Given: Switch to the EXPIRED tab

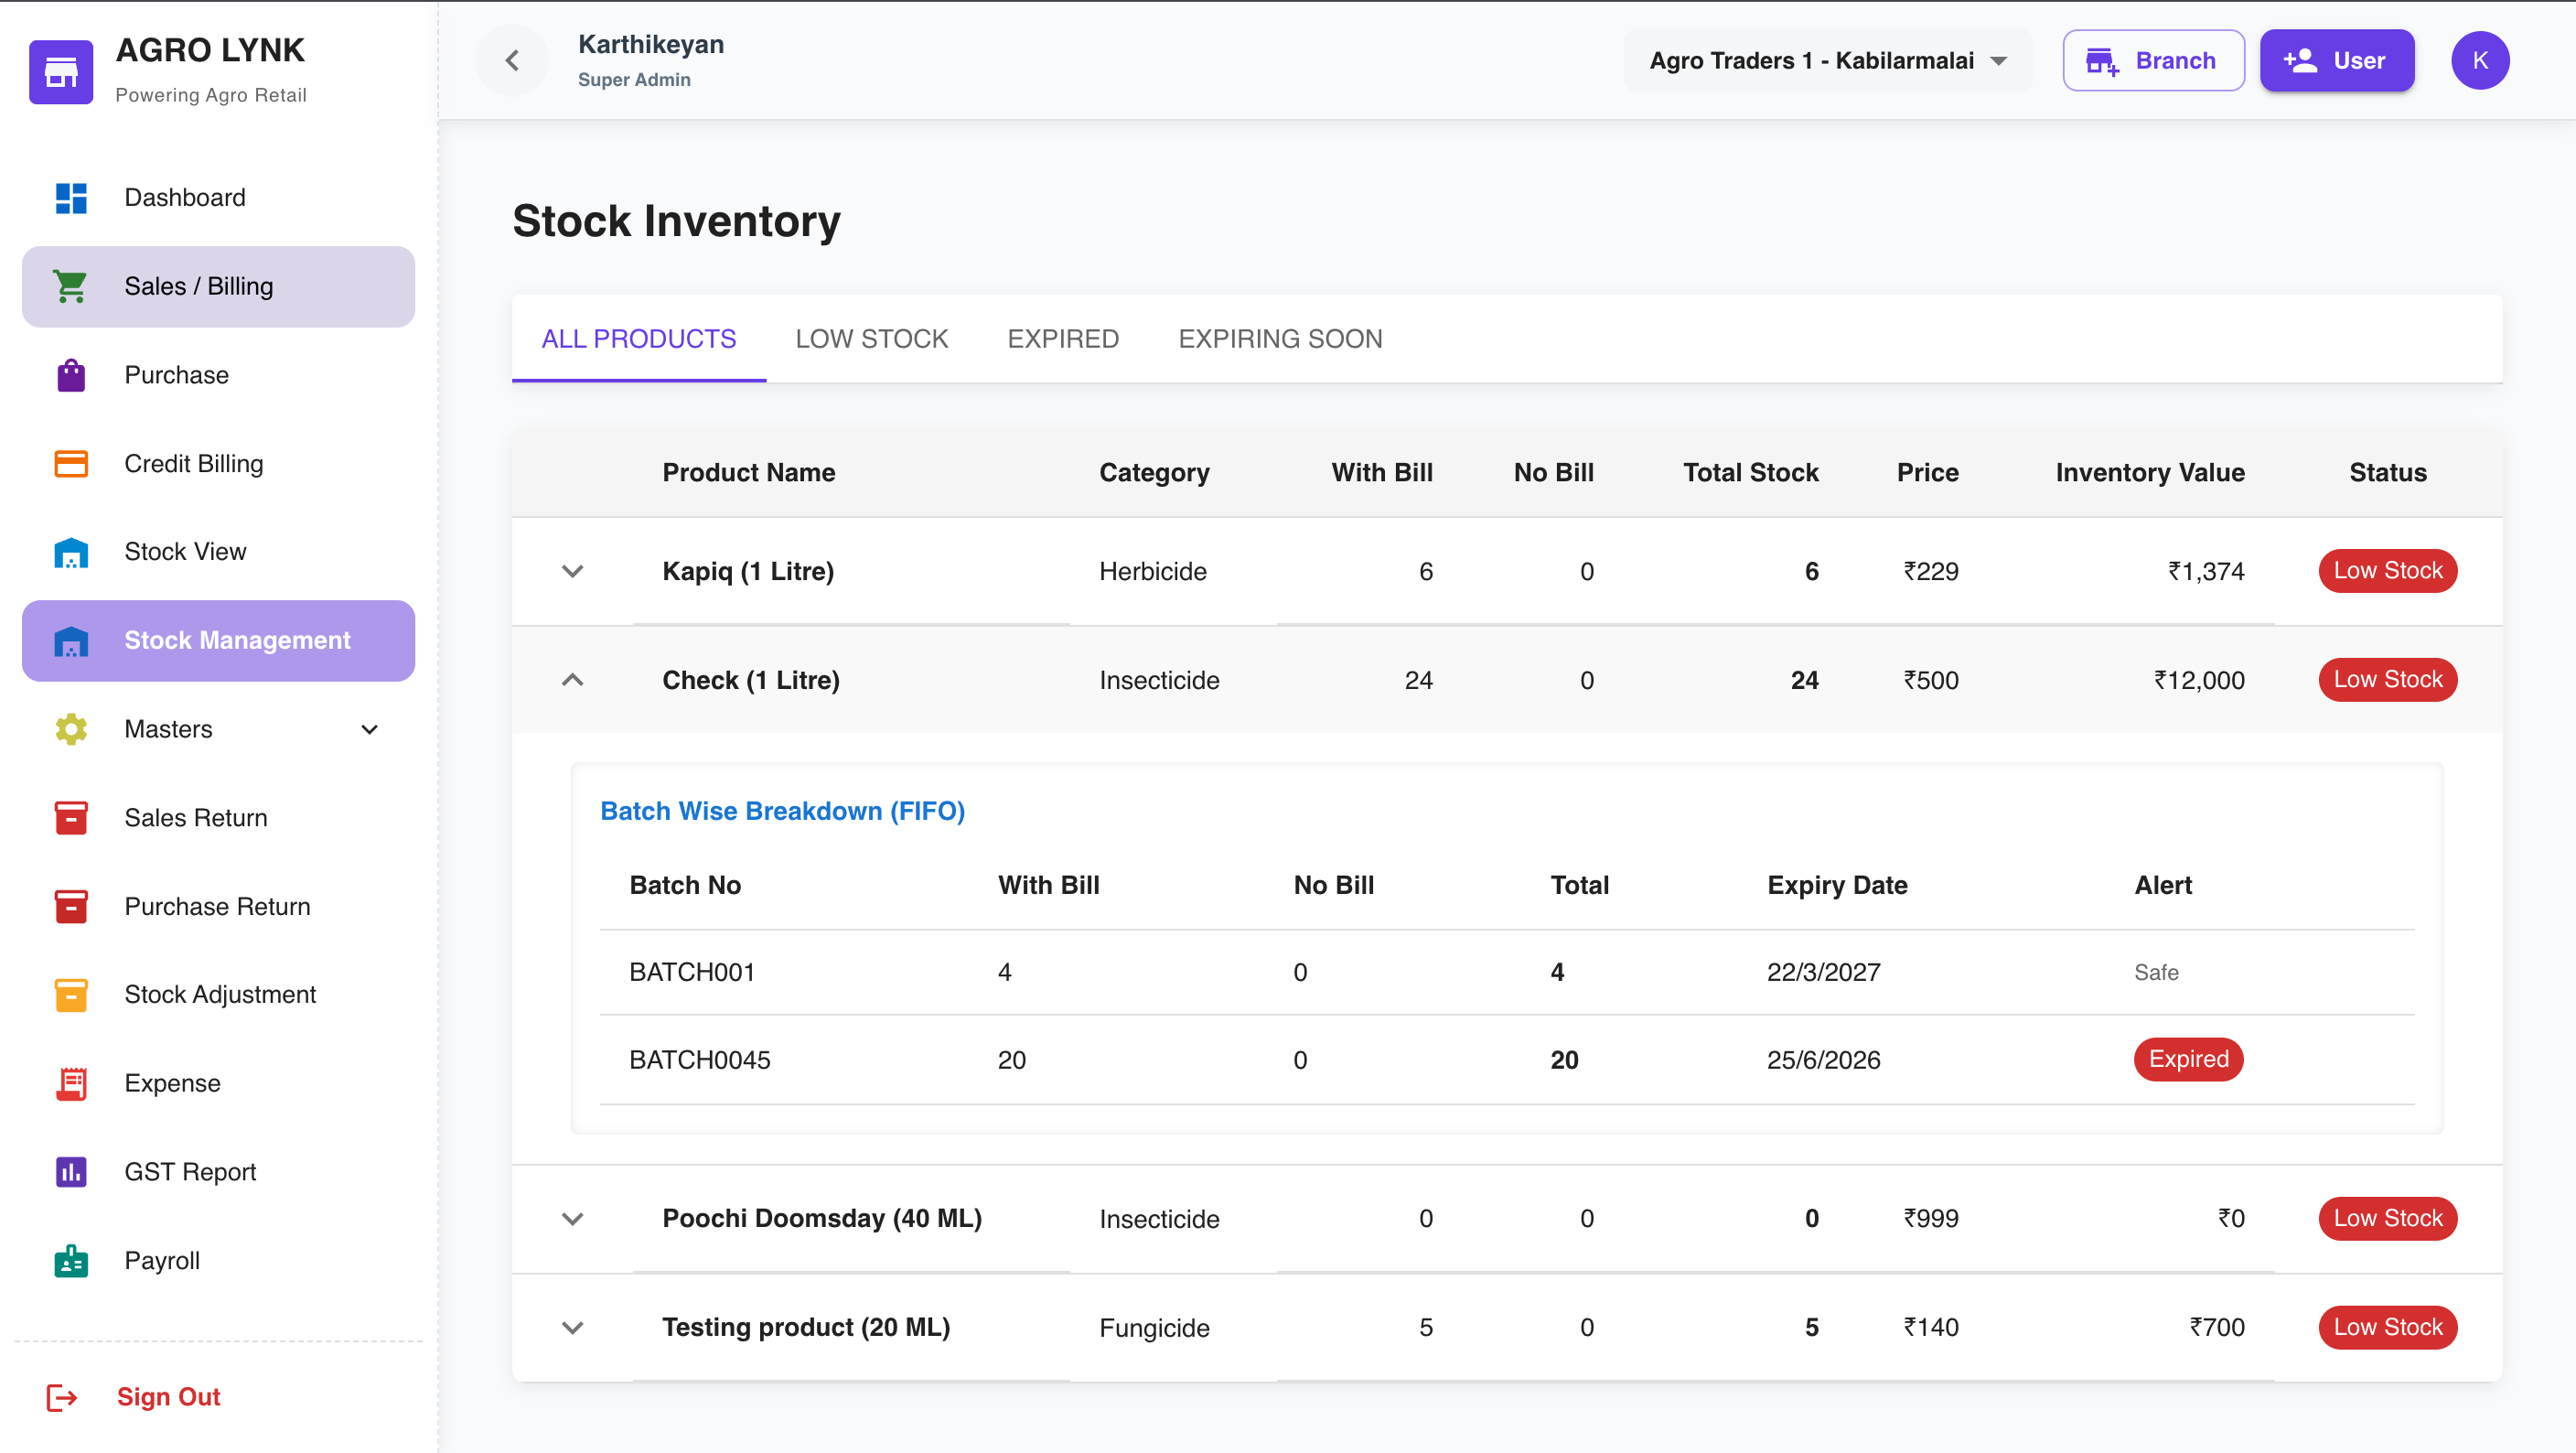Looking at the screenshot, I should [1063, 339].
